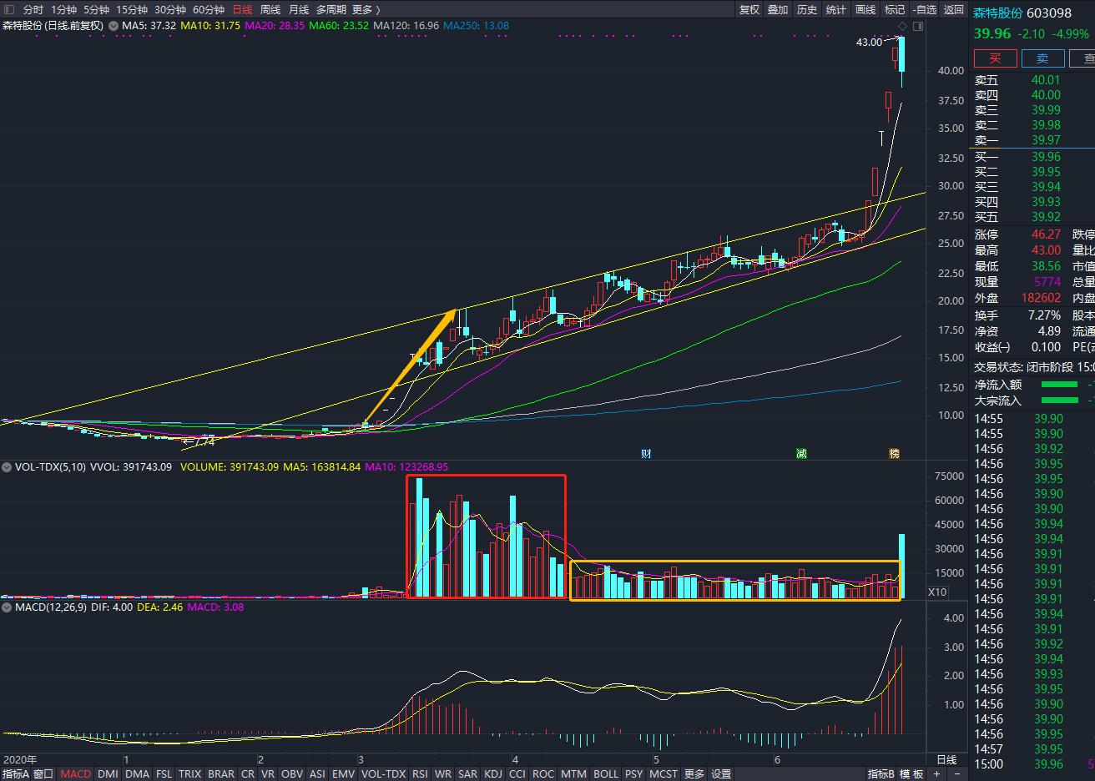Viewport: 1095px width, 781px height.
Task: Switch to 分时 intraday view
Action: (x=33, y=9)
